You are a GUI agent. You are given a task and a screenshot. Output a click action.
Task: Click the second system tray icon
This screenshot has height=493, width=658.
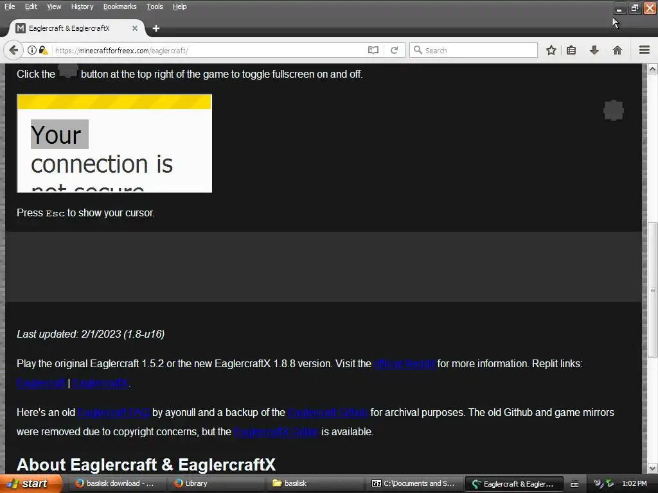pyautogui.click(x=610, y=483)
